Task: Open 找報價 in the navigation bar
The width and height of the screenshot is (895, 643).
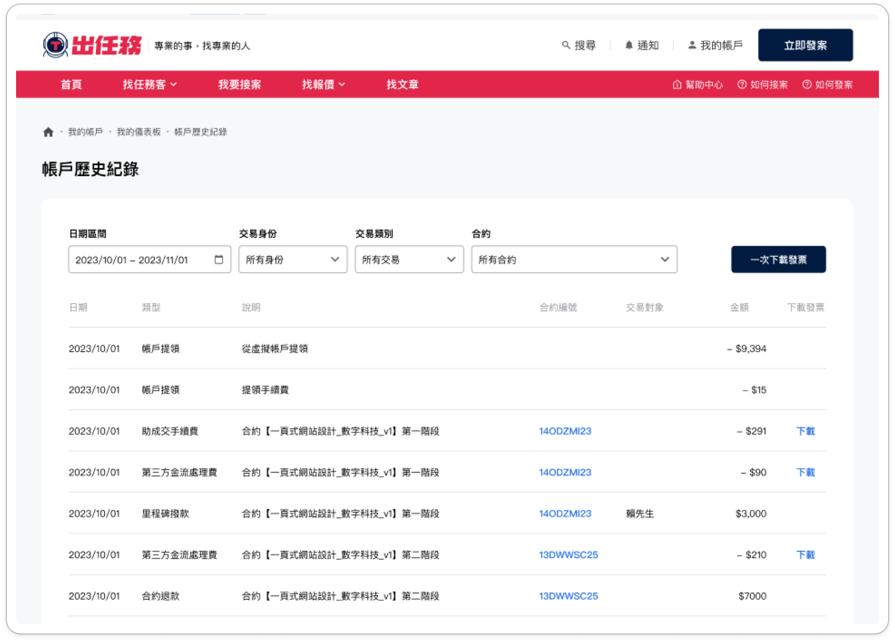Action: [x=318, y=84]
